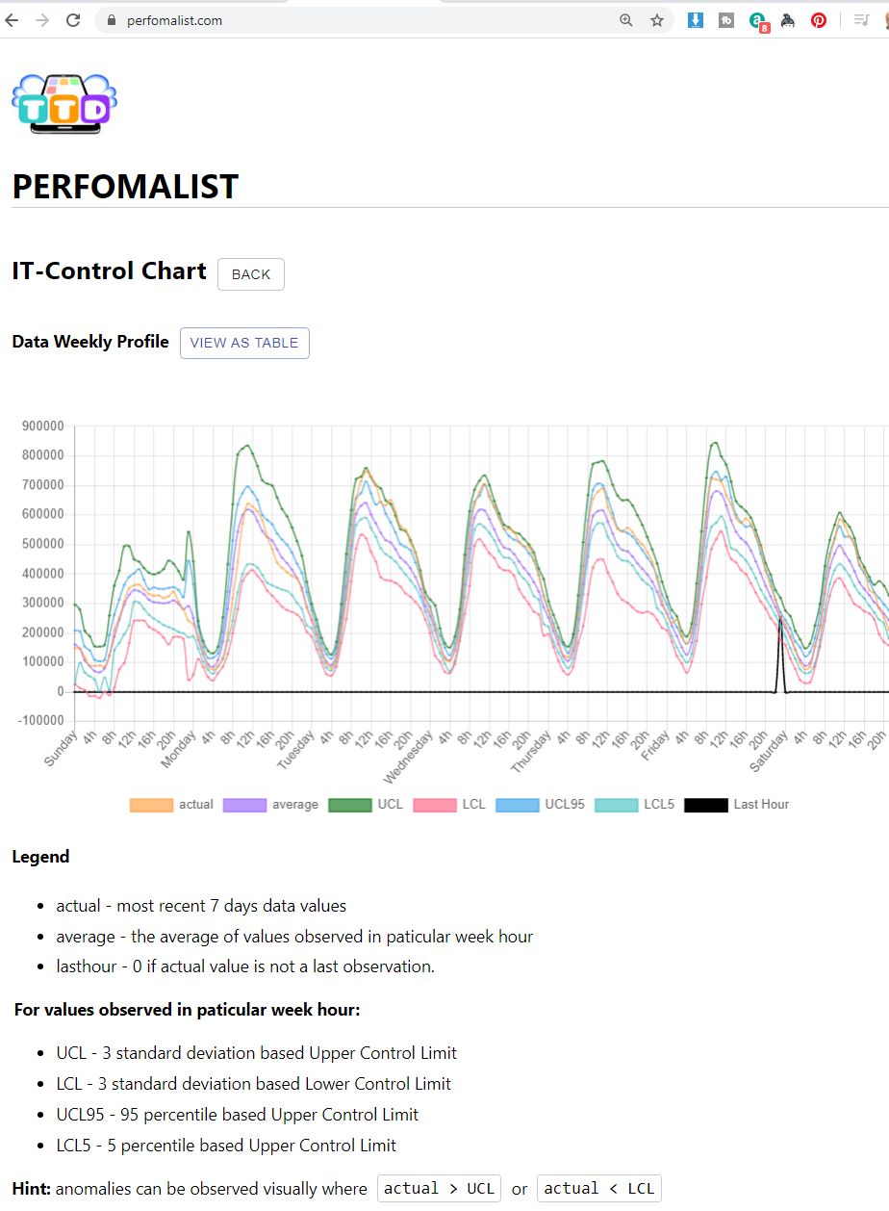Click the hooded figure extension icon
Viewport: 889px width, 1211px height.
click(788, 20)
